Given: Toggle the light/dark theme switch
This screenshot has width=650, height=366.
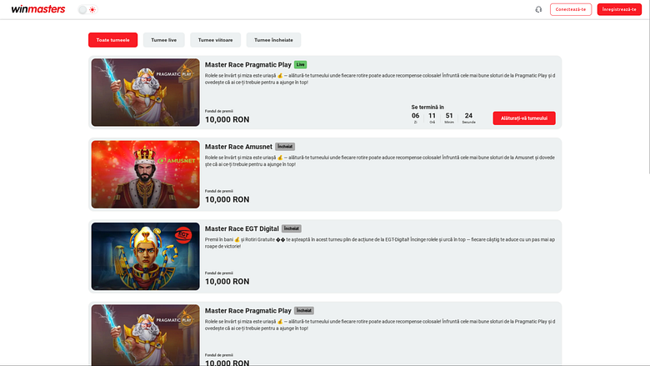Looking at the screenshot, I should pyautogui.click(x=87, y=9).
